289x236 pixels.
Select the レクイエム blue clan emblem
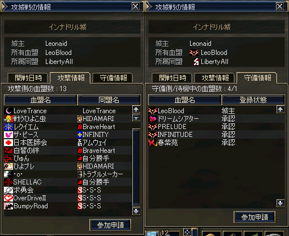(x=8, y=127)
